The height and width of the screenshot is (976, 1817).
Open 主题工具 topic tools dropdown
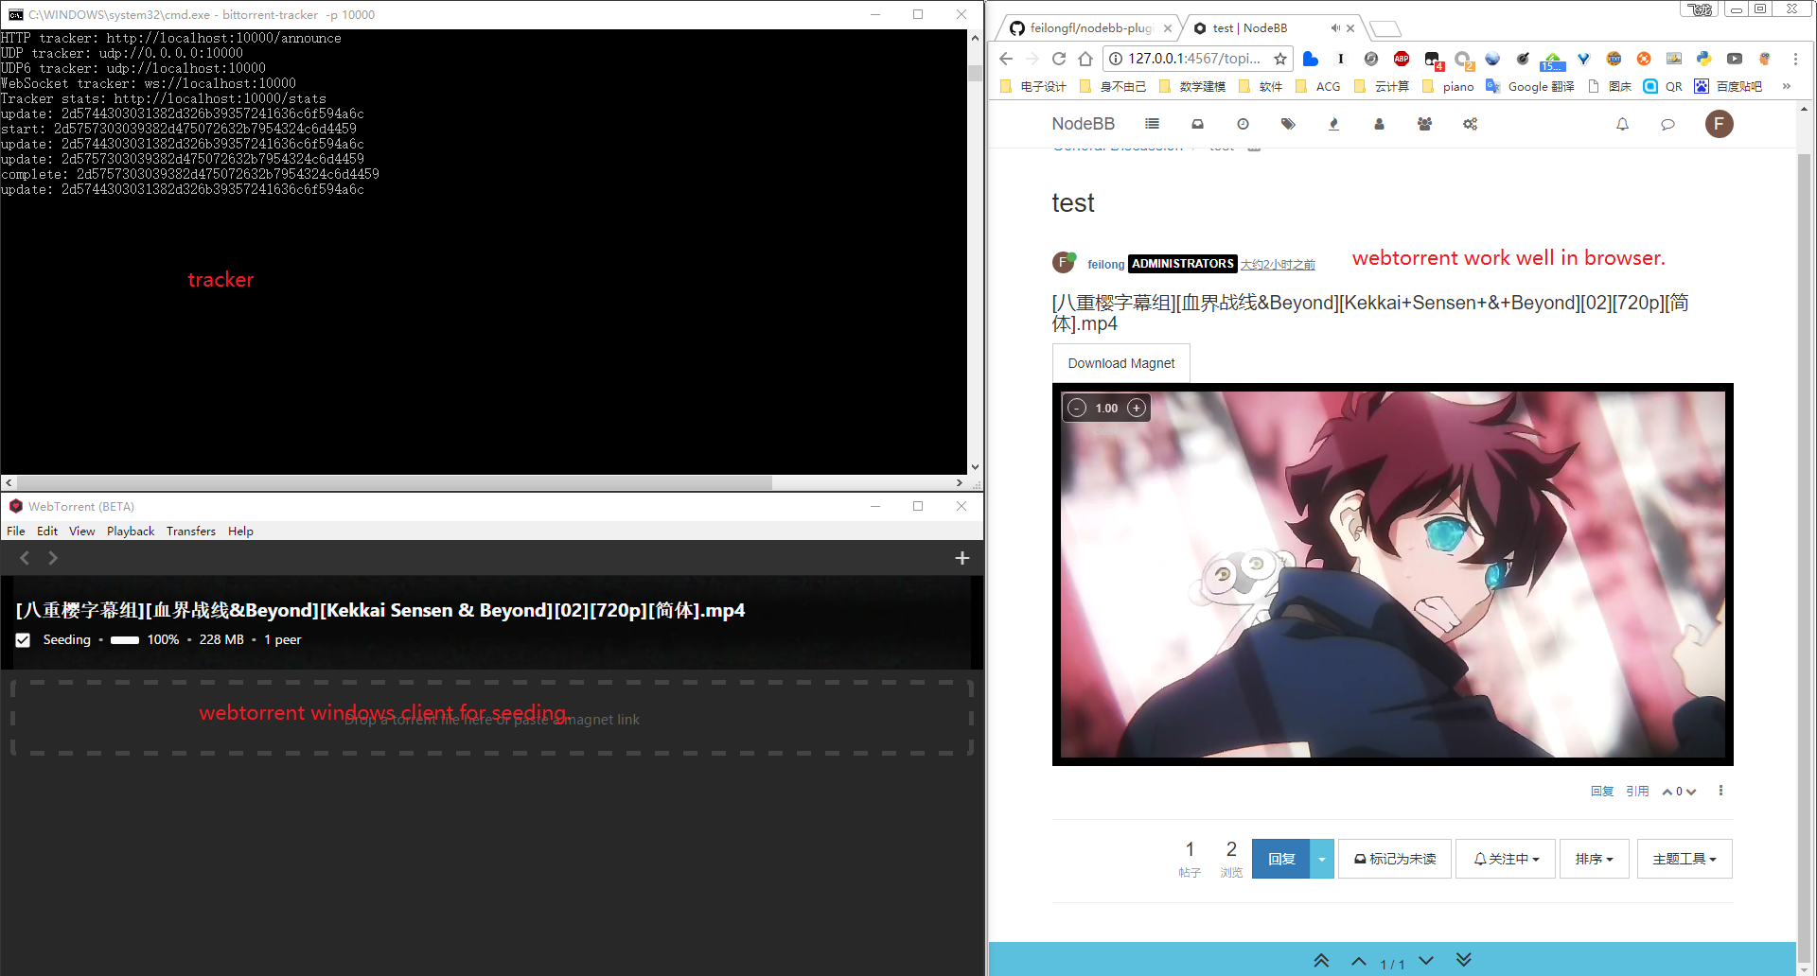(x=1685, y=859)
